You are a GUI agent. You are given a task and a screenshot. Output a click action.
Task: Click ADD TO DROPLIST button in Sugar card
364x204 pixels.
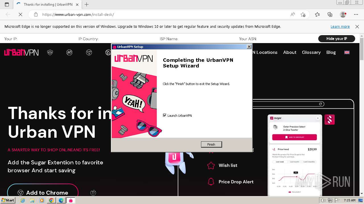[x=294, y=137]
